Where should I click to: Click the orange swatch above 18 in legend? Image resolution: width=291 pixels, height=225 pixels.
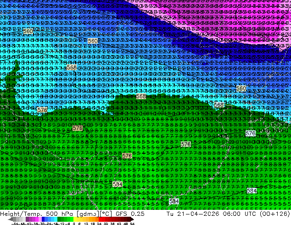point(94,219)
